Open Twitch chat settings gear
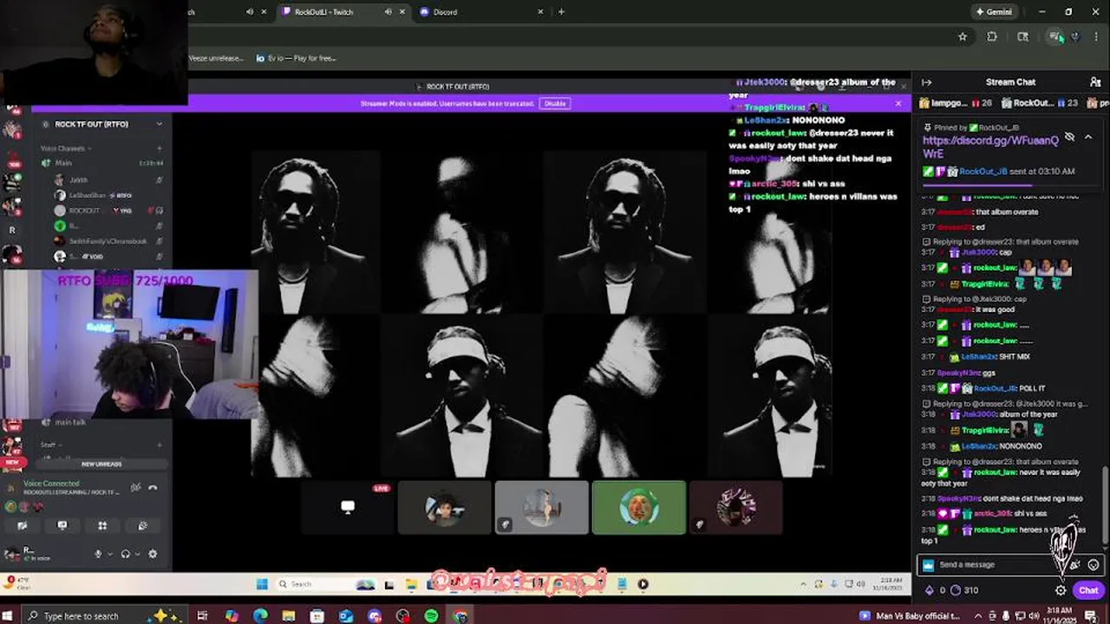The image size is (1110, 624). pos(1061,590)
